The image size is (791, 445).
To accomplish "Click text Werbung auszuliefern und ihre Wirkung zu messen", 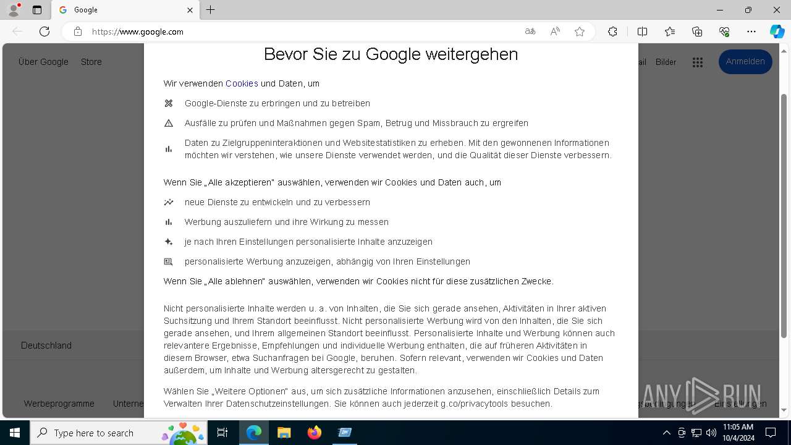I will (287, 222).
